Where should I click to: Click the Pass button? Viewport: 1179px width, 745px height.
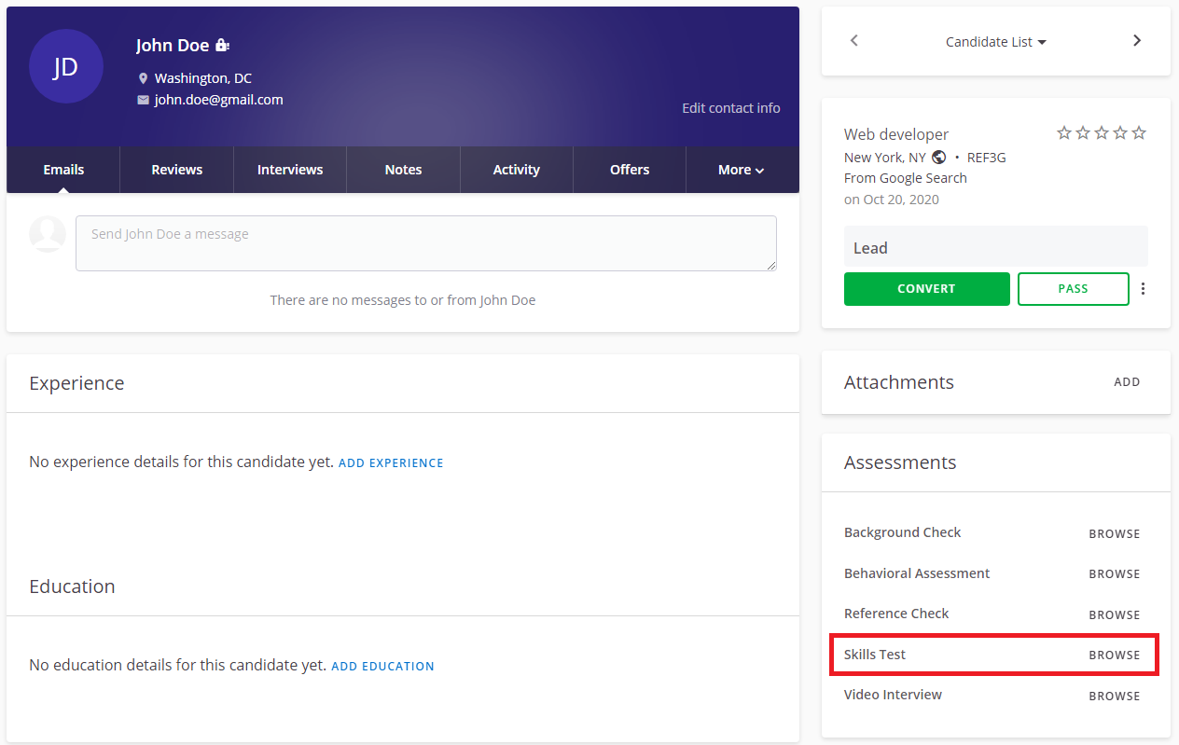coord(1074,289)
